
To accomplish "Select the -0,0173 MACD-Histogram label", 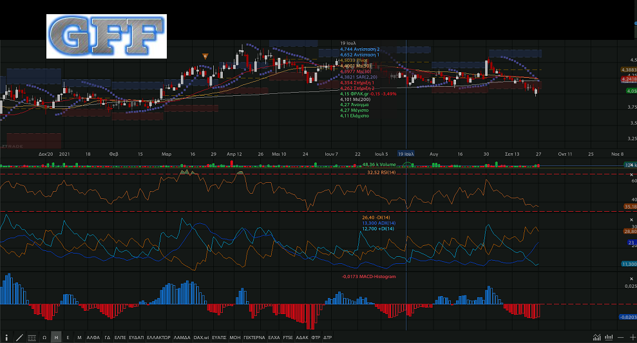I will tap(368, 277).
